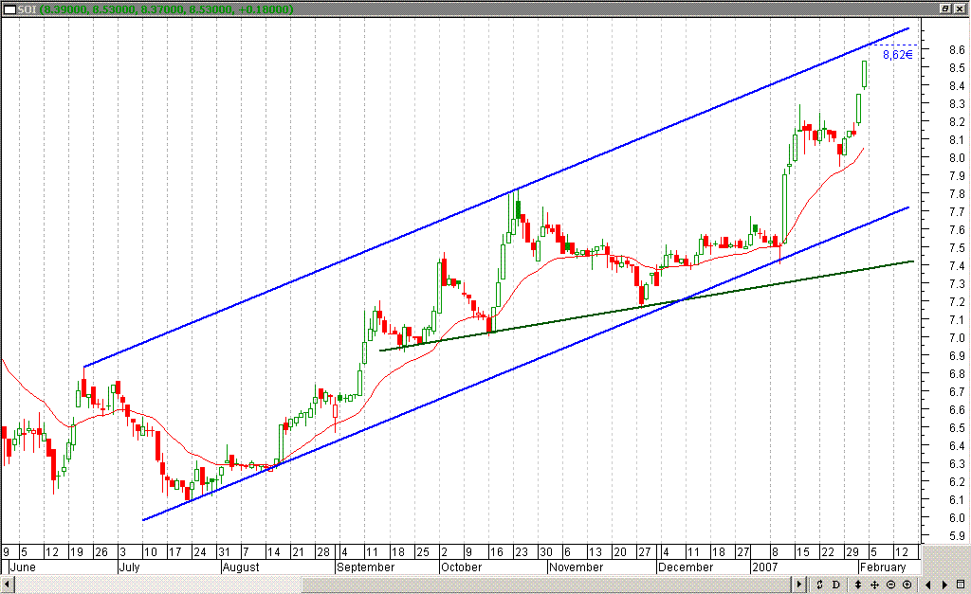Click the horizontal scrollbar right arrow
Image resolution: width=971 pixels, height=594 pixels.
(798, 585)
